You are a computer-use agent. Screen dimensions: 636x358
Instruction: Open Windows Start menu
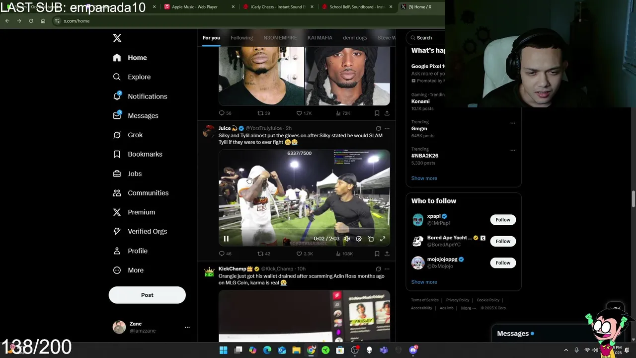[x=224, y=350]
